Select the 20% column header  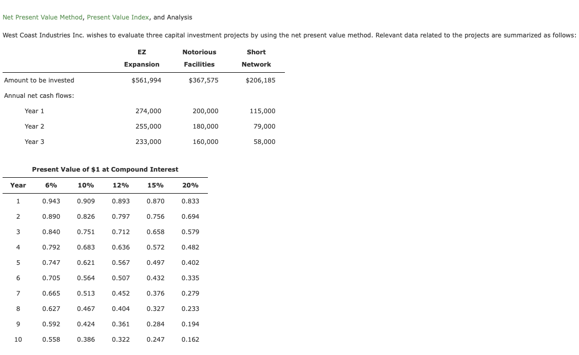click(x=190, y=185)
